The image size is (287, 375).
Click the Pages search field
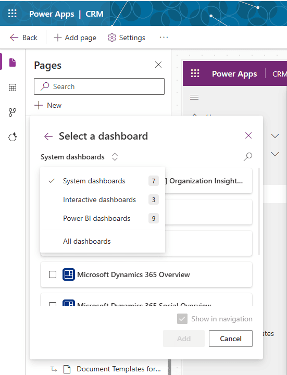click(99, 86)
